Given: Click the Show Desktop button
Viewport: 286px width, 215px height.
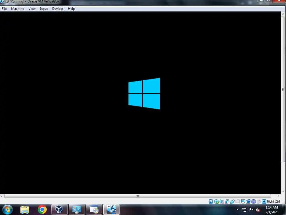Looking at the screenshot, I should (284, 210).
